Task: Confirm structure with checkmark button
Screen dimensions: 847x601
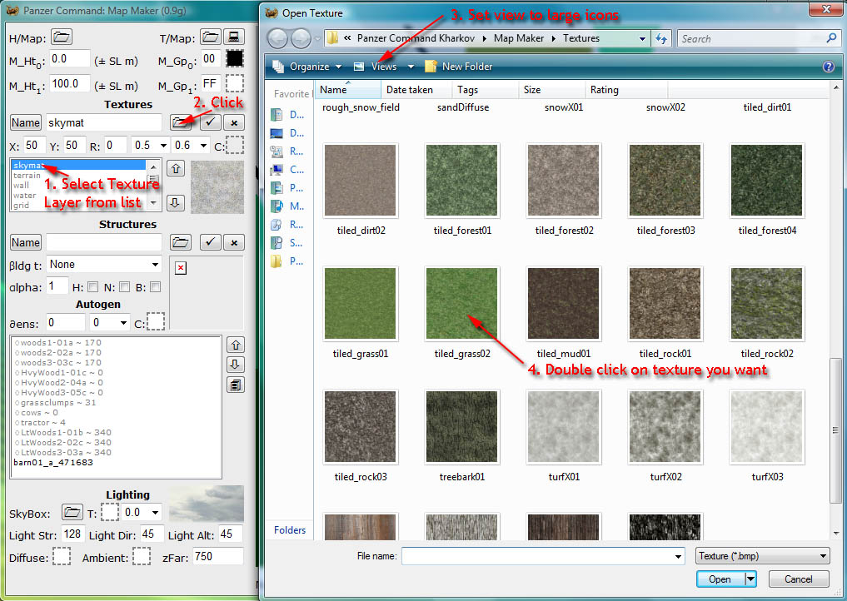Action: [x=210, y=242]
